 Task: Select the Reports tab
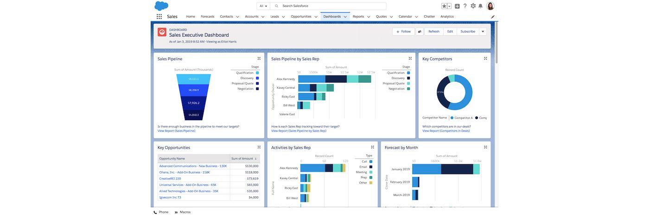358,17
